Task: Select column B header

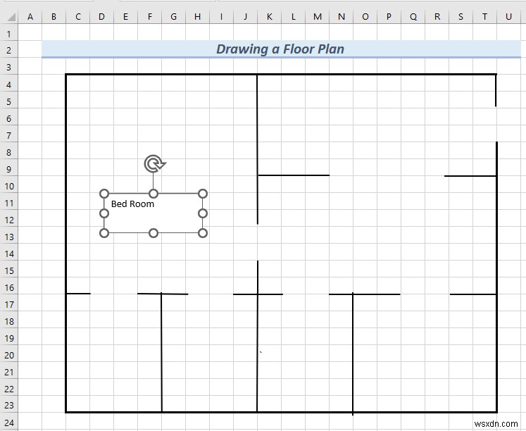Action: pyautogui.click(x=54, y=17)
